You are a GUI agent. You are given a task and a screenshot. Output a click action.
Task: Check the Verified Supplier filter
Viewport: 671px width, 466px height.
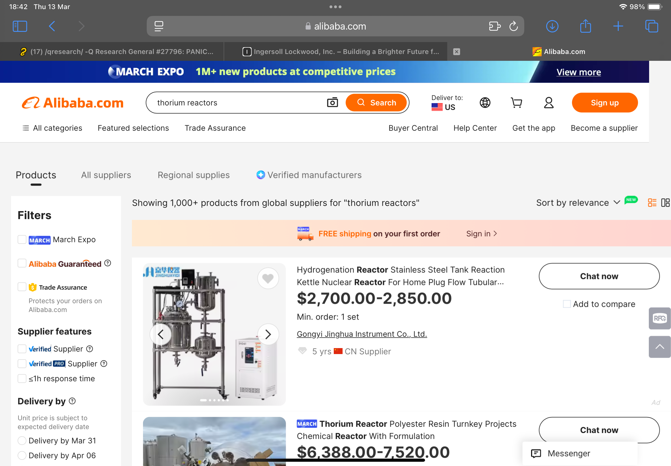click(22, 349)
